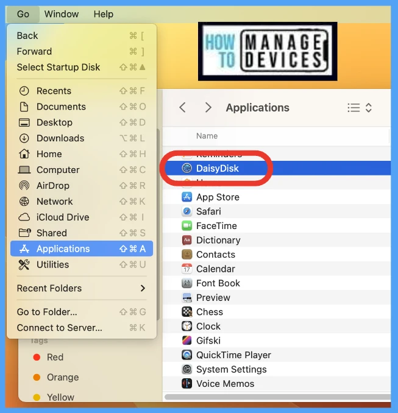Click the Desktop icon in Go menu
The width and height of the screenshot is (398, 413).
coord(24,122)
